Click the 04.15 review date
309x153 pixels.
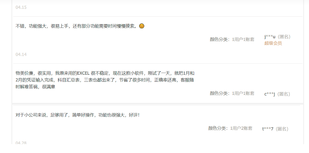21,7
